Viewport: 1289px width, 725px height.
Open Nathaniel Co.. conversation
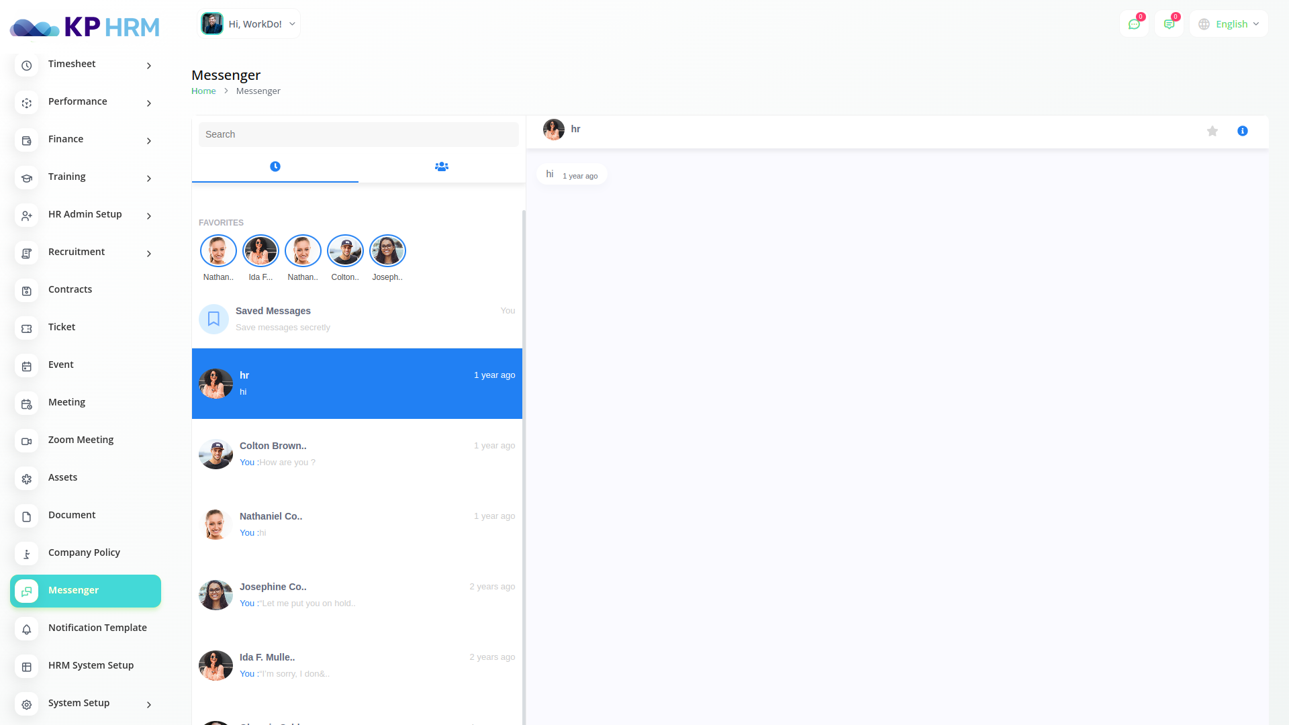(x=357, y=524)
